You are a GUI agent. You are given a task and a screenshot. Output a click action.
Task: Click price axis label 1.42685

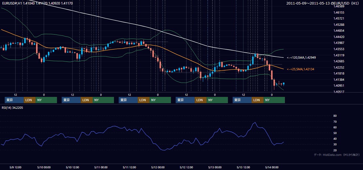[x=339, y=61]
